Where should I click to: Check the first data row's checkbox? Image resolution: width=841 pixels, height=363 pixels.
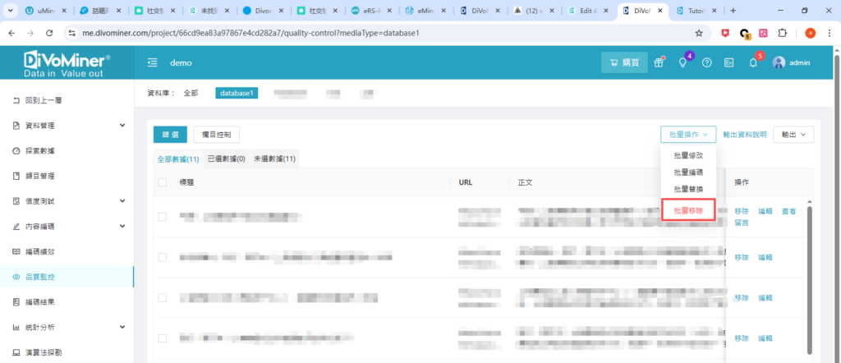click(x=162, y=217)
